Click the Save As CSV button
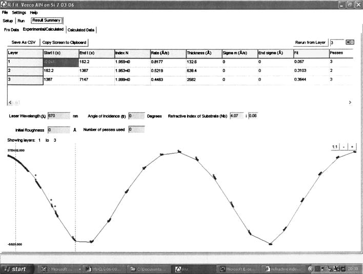Viewport: 363px width, 274px height. [24, 43]
